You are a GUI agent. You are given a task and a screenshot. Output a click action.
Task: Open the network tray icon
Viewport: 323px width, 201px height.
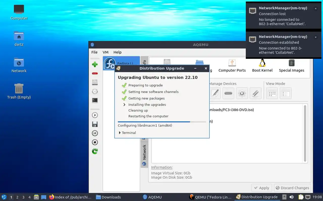pos(308,197)
